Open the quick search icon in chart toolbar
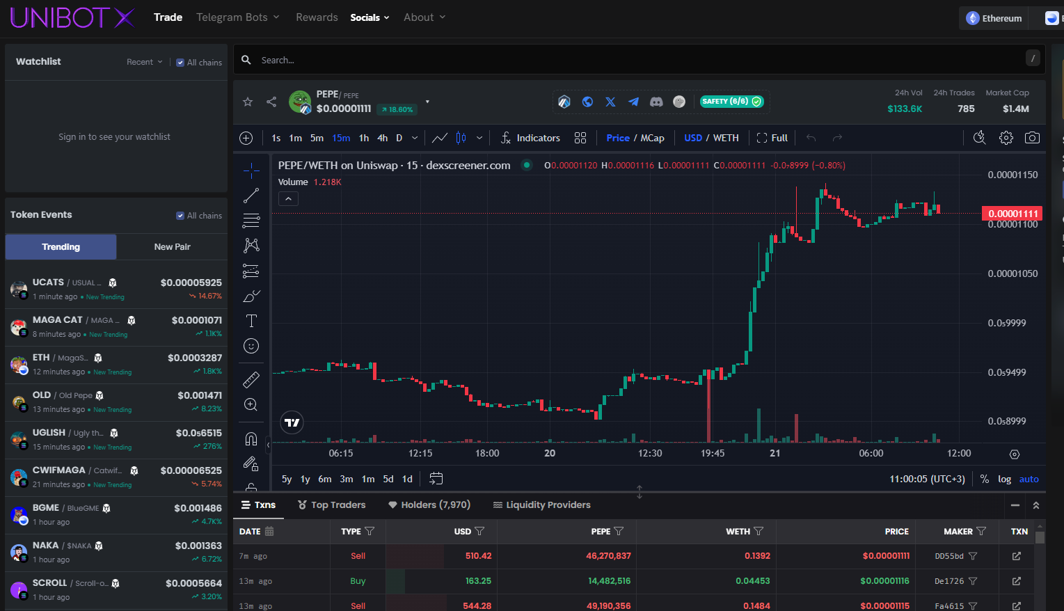The height and width of the screenshot is (611, 1064). 980,138
